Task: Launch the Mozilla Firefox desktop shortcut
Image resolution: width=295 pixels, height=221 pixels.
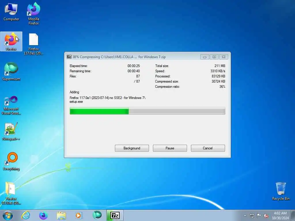Action: pos(33,14)
